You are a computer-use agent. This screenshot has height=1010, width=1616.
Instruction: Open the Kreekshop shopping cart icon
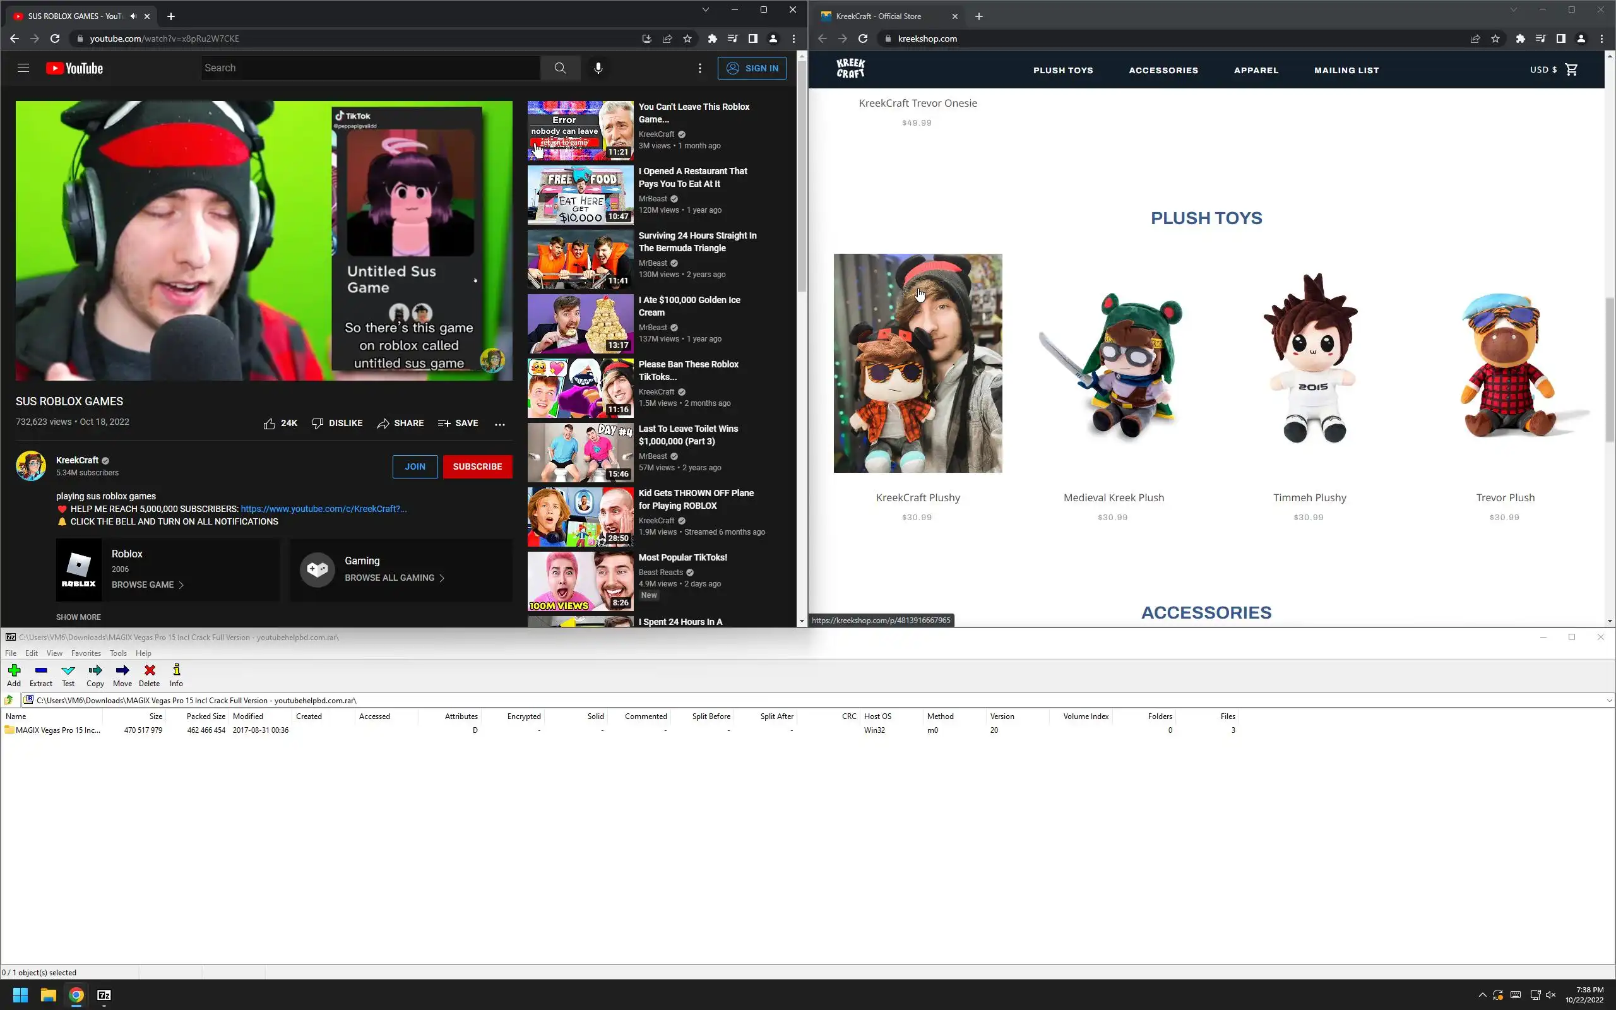1571,69
